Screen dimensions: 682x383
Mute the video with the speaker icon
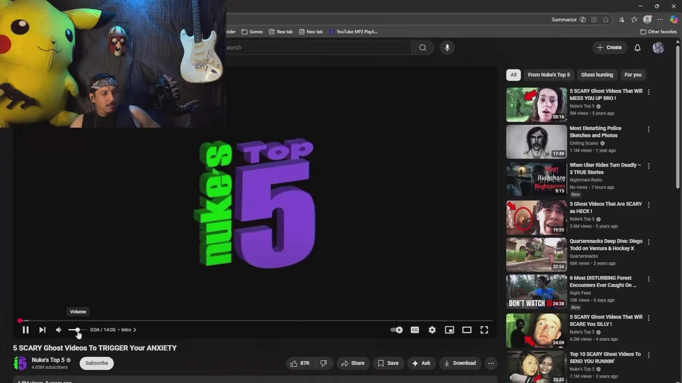click(x=59, y=330)
